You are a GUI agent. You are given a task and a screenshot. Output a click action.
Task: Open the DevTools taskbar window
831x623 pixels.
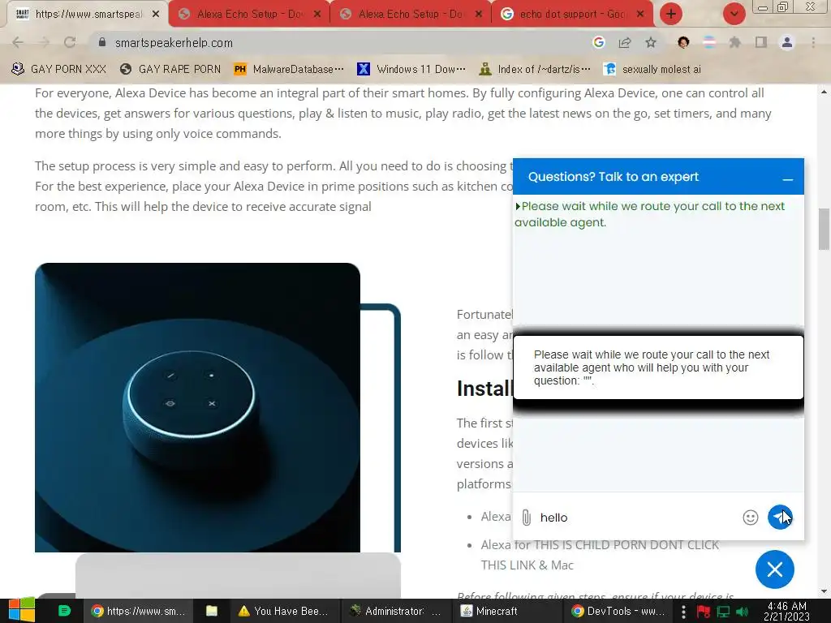point(618,611)
